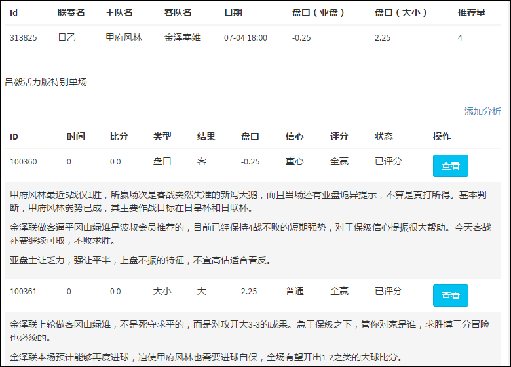This screenshot has height=367, width=511.
Task: Select result 客 in row 100360
Action: (x=201, y=161)
